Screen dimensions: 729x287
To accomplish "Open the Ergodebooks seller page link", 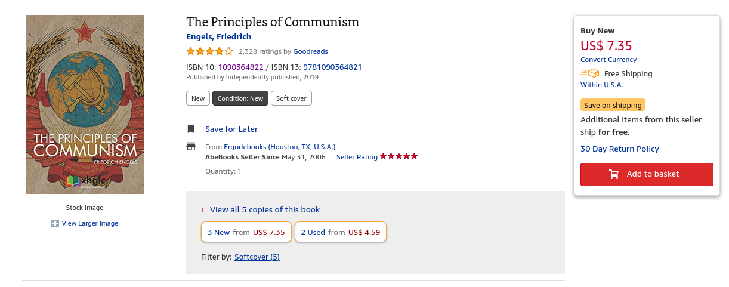I will coord(279,147).
